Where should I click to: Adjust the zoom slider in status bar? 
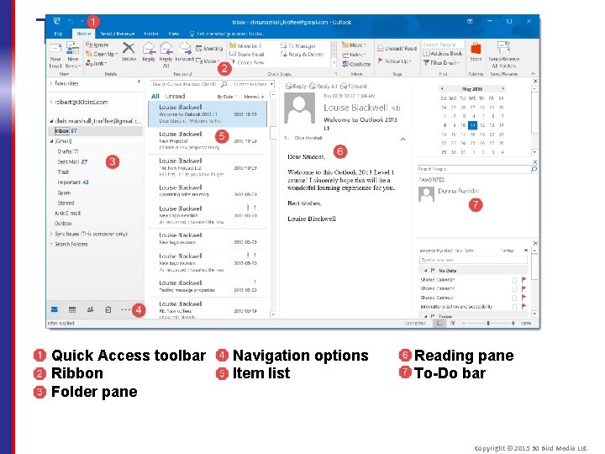488,323
